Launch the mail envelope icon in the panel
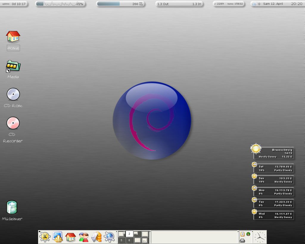This screenshot has height=244, width=305. pyautogui.click(x=97, y=237)
